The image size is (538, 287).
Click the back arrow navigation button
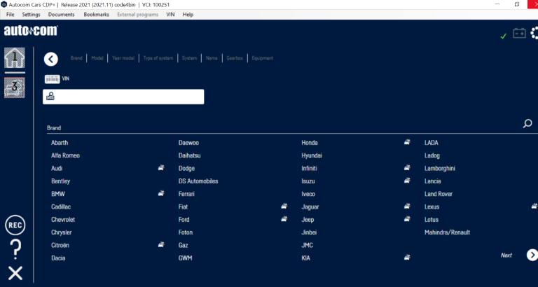(50, 59)
